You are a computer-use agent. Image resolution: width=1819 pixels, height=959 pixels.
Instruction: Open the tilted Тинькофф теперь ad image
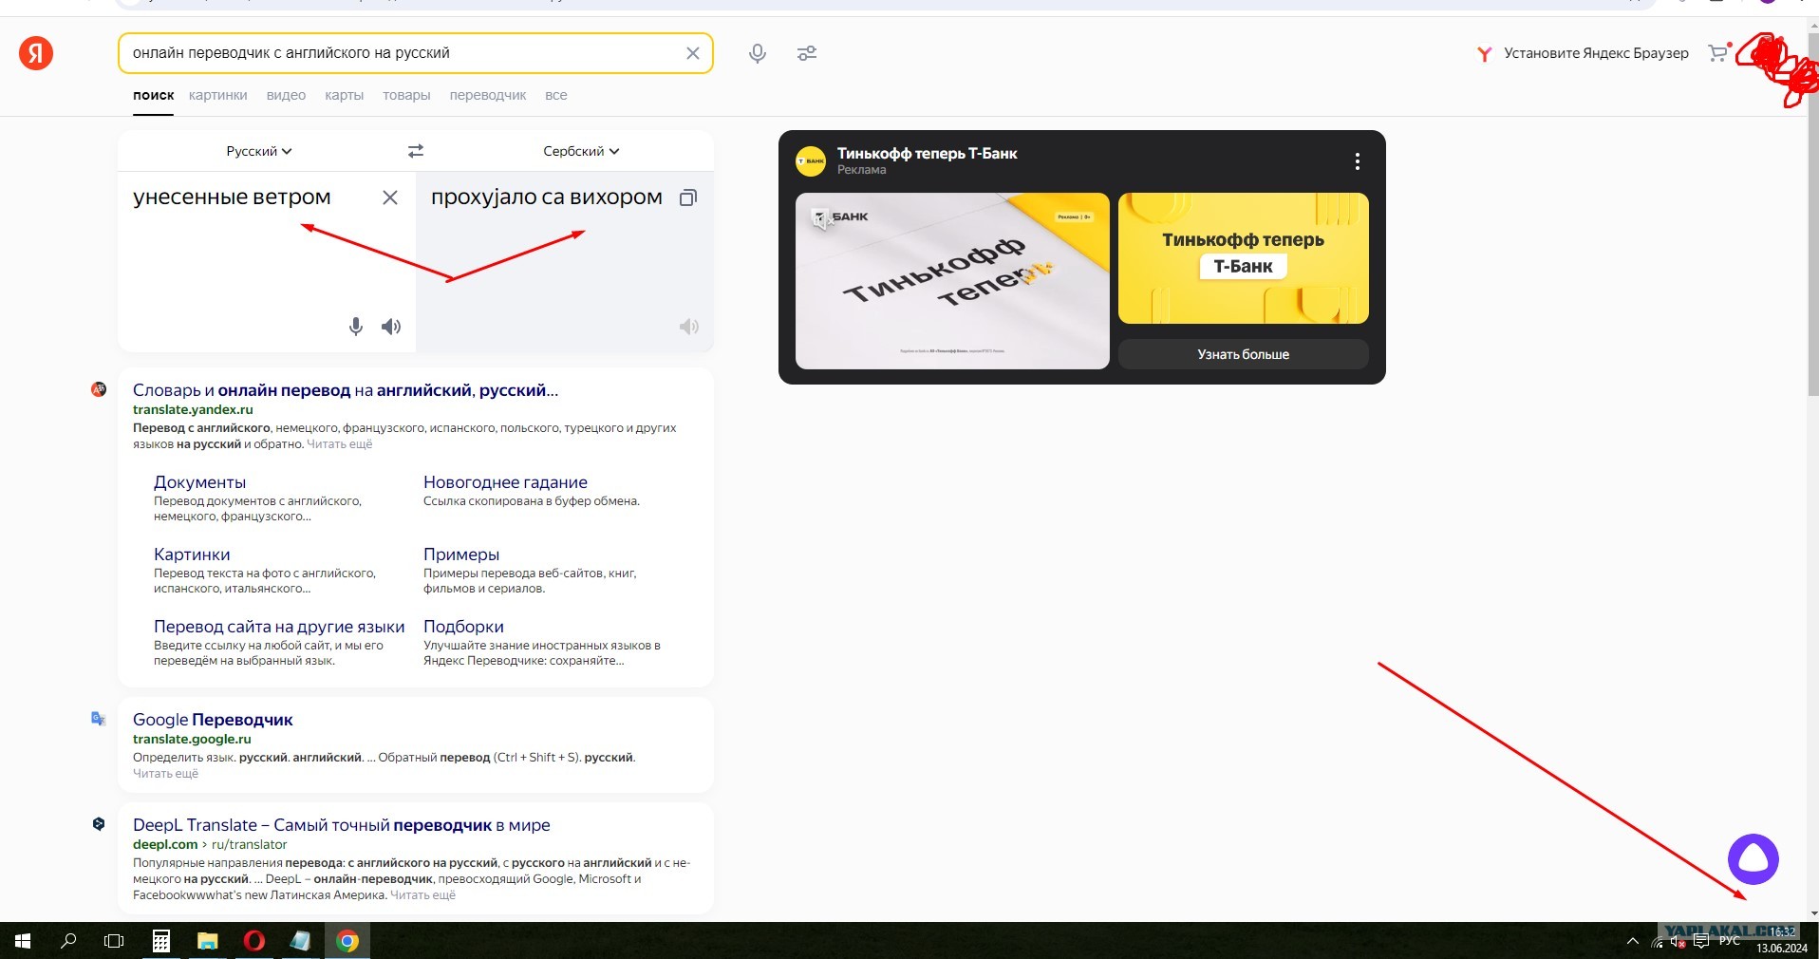pyautogui.click(x=952, y=281)
